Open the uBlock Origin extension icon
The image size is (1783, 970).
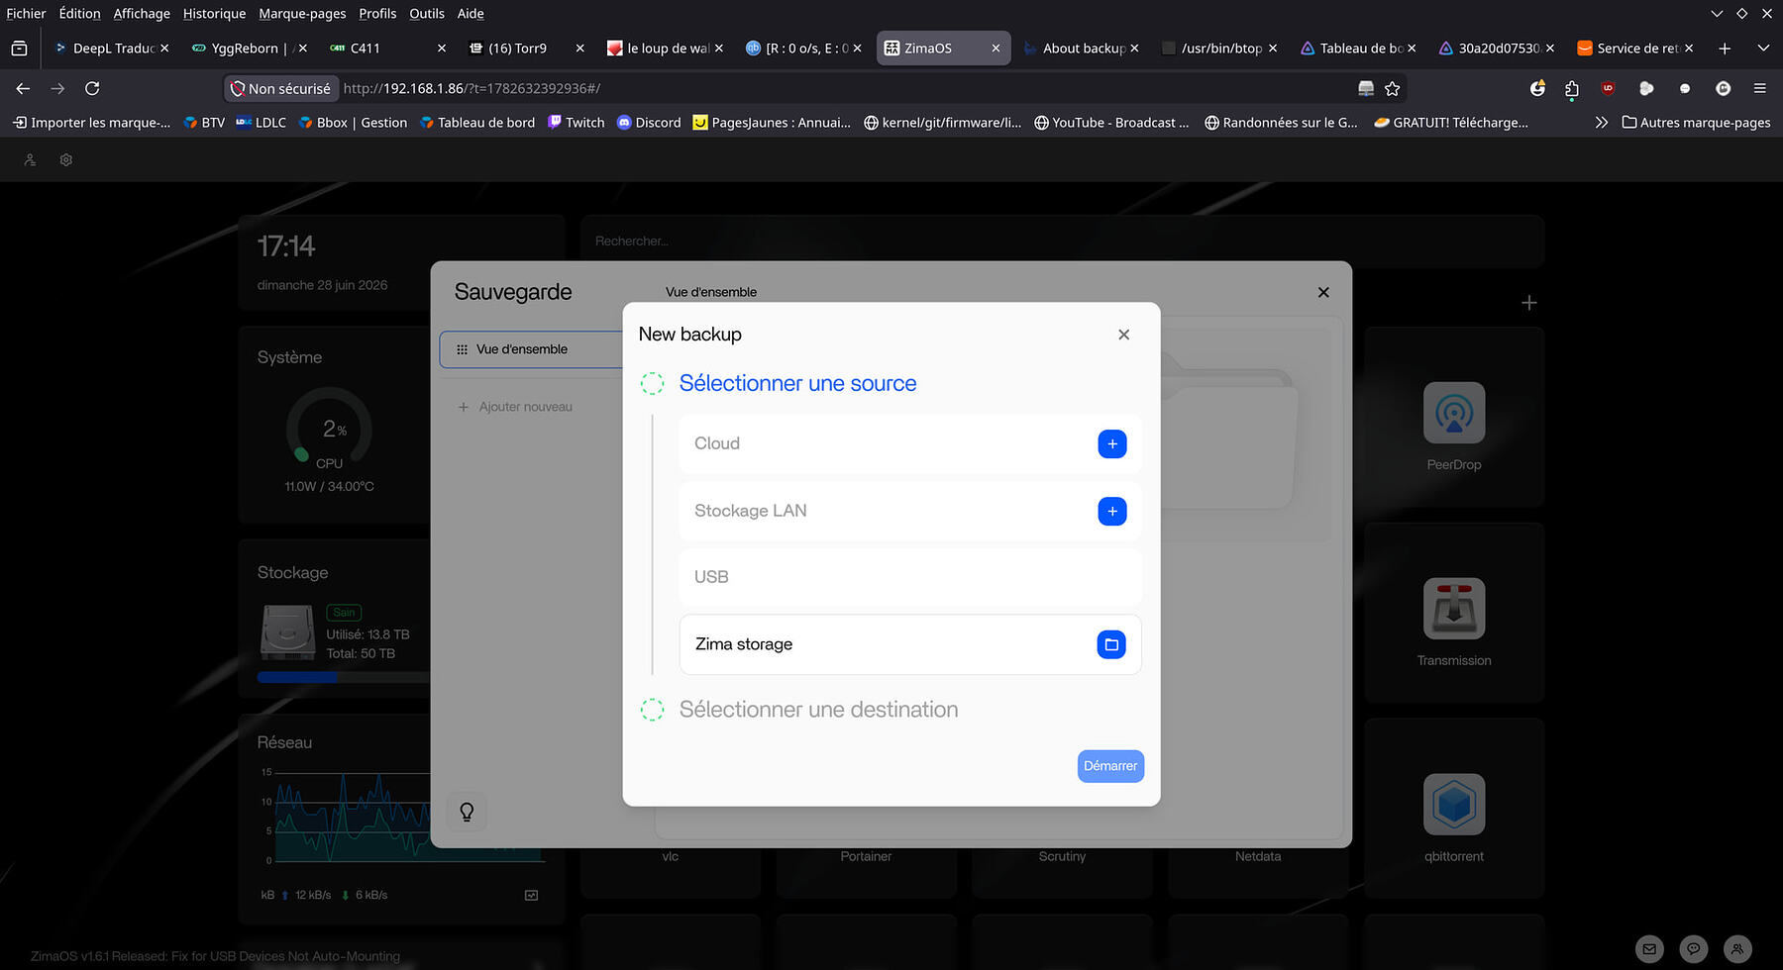click(x=1608, y=88)
